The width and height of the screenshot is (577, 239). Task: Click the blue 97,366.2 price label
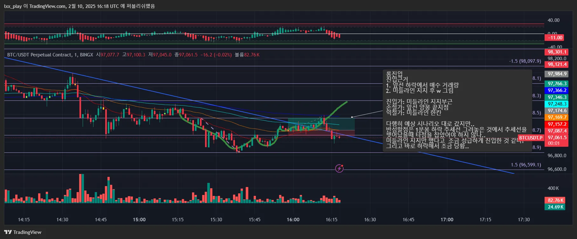557,90
